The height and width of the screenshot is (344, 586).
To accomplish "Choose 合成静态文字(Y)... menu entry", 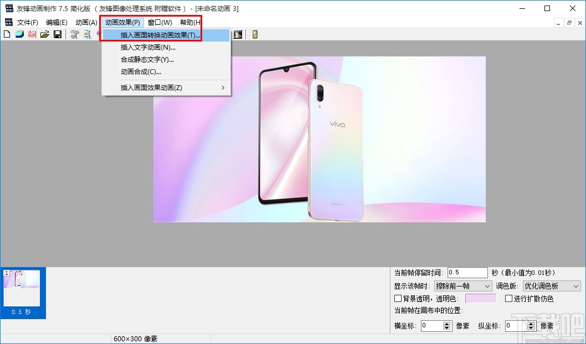I will point(166,60).
